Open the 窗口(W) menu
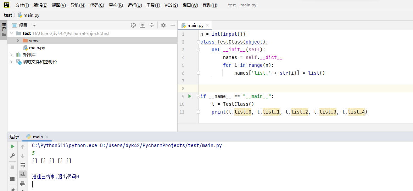Viewport: 413px width, 191px height. [x=190, y=5]
